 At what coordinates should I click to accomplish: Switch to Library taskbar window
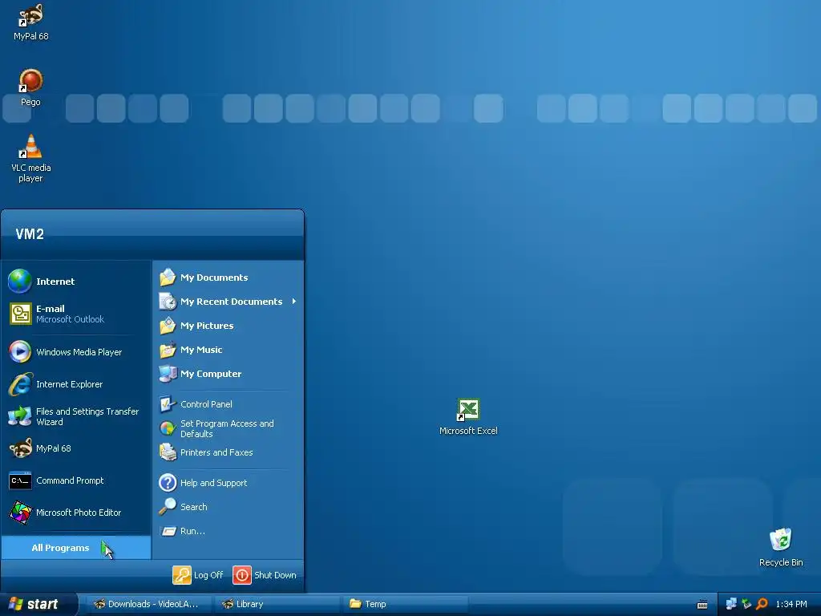tap(277, 604)
